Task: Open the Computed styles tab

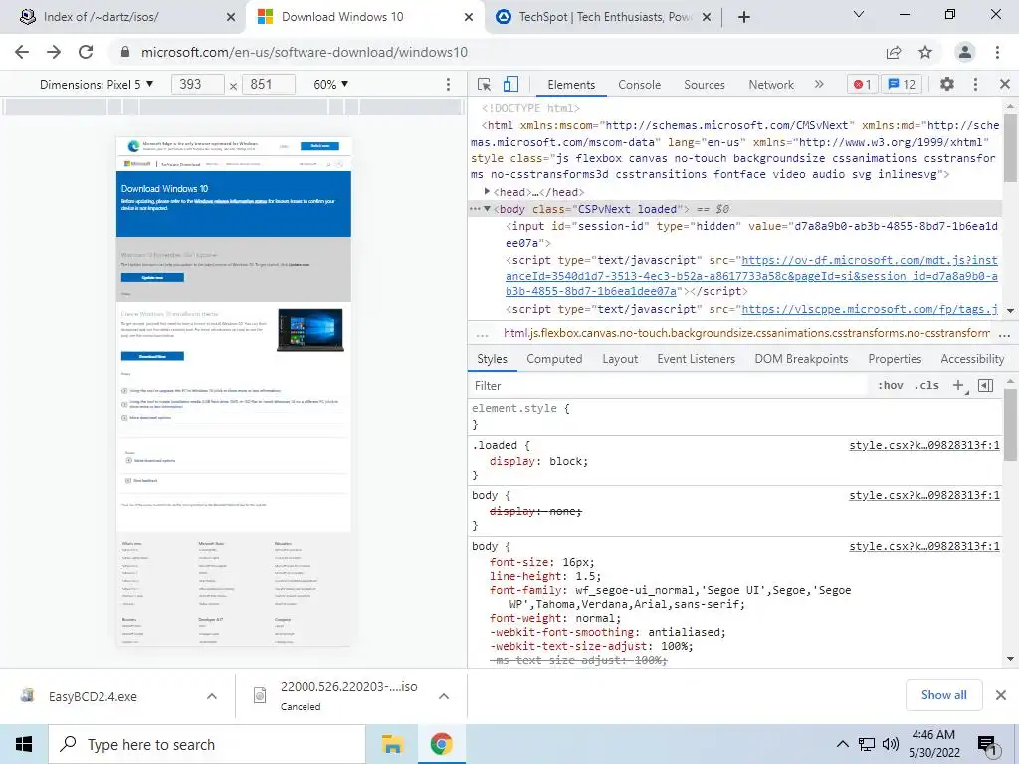Action: [x=554, y=359]
